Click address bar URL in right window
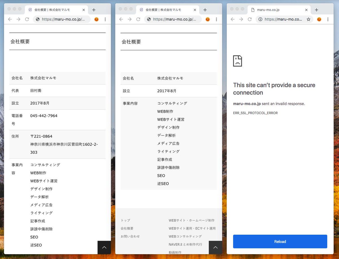 click(283, 19)
